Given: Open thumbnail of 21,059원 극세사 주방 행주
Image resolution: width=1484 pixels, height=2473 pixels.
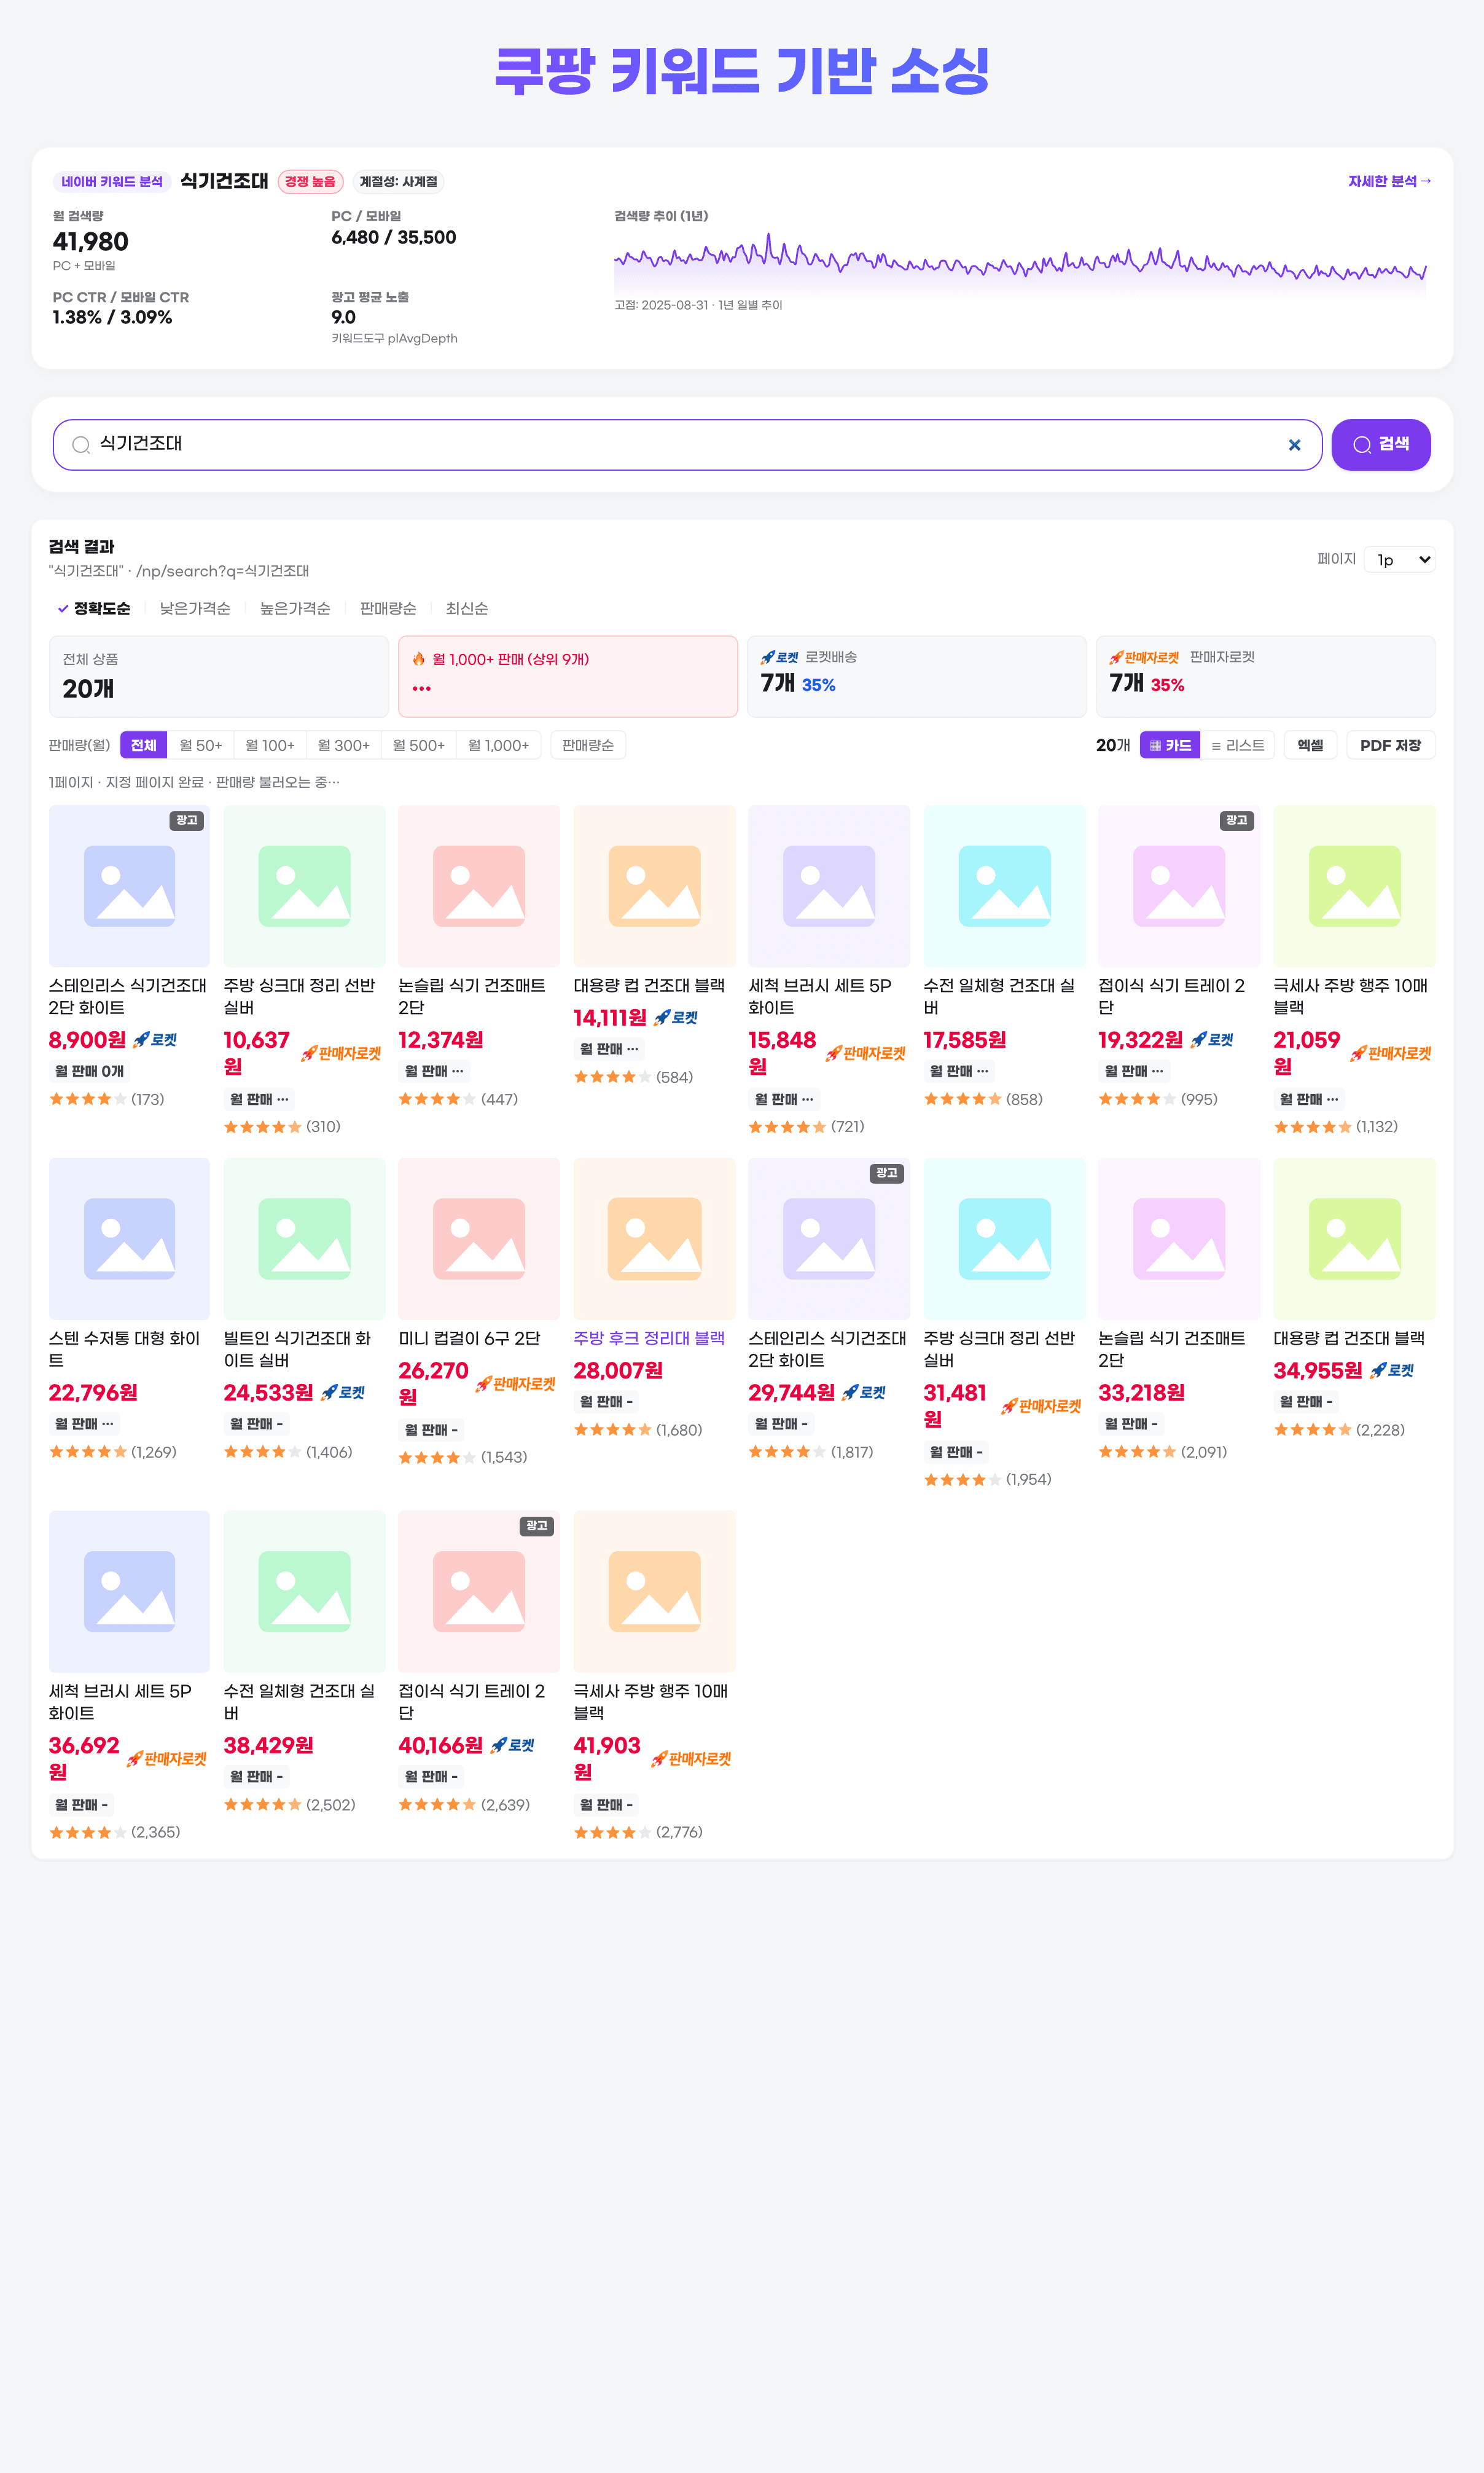Looking at the screenshot, I should coord(1355,886).
